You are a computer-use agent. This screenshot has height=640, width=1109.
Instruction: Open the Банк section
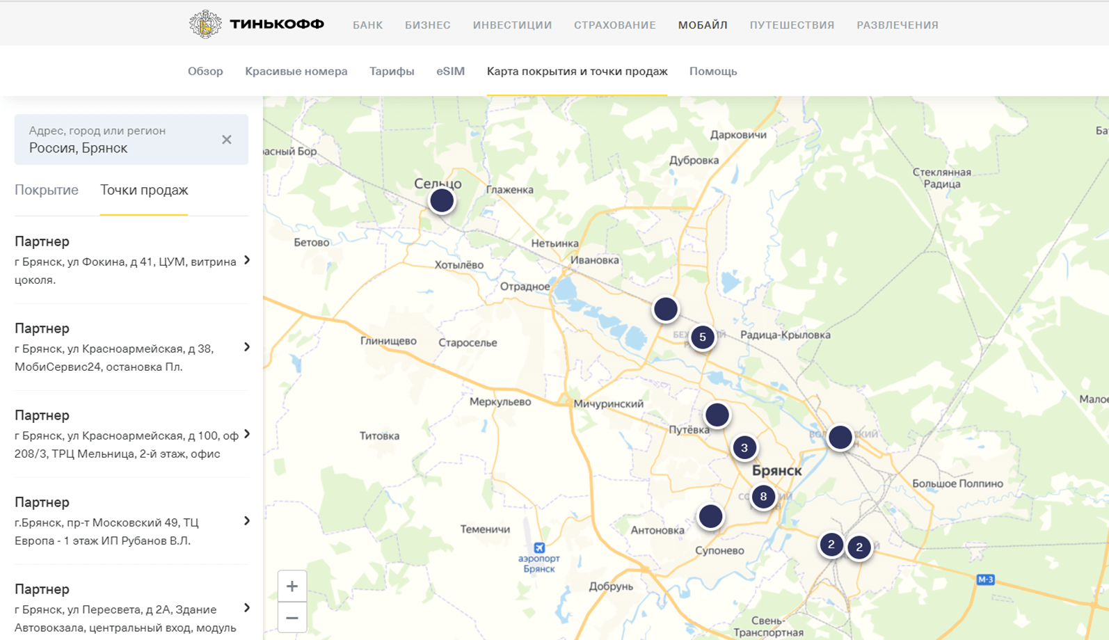368,25
